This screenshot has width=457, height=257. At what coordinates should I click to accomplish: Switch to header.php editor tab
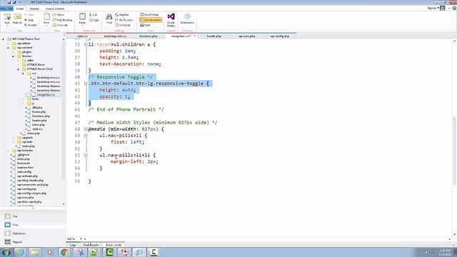214,36
